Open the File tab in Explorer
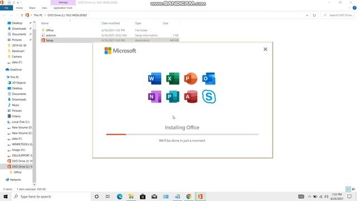The height and width of the screenshot is (201, 357). [6, 8]
